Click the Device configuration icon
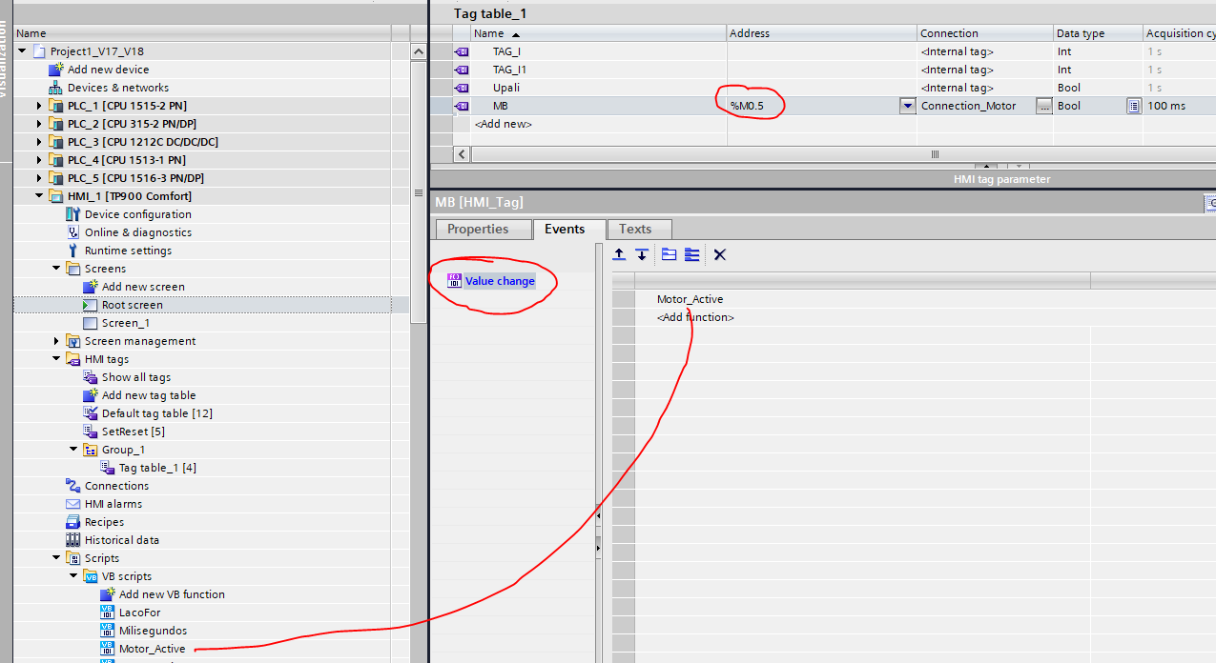The height and width of the screenshot is (663, 1216). (x=73, y=214)
